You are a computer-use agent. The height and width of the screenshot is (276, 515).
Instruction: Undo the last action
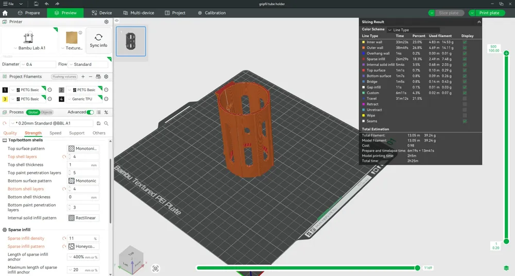(x=47, y=4)
